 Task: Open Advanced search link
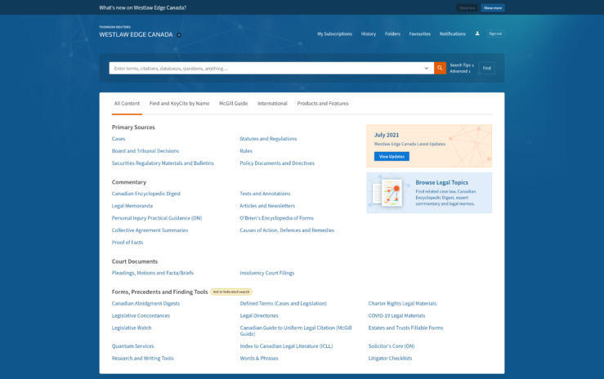(x=460, y=71)
